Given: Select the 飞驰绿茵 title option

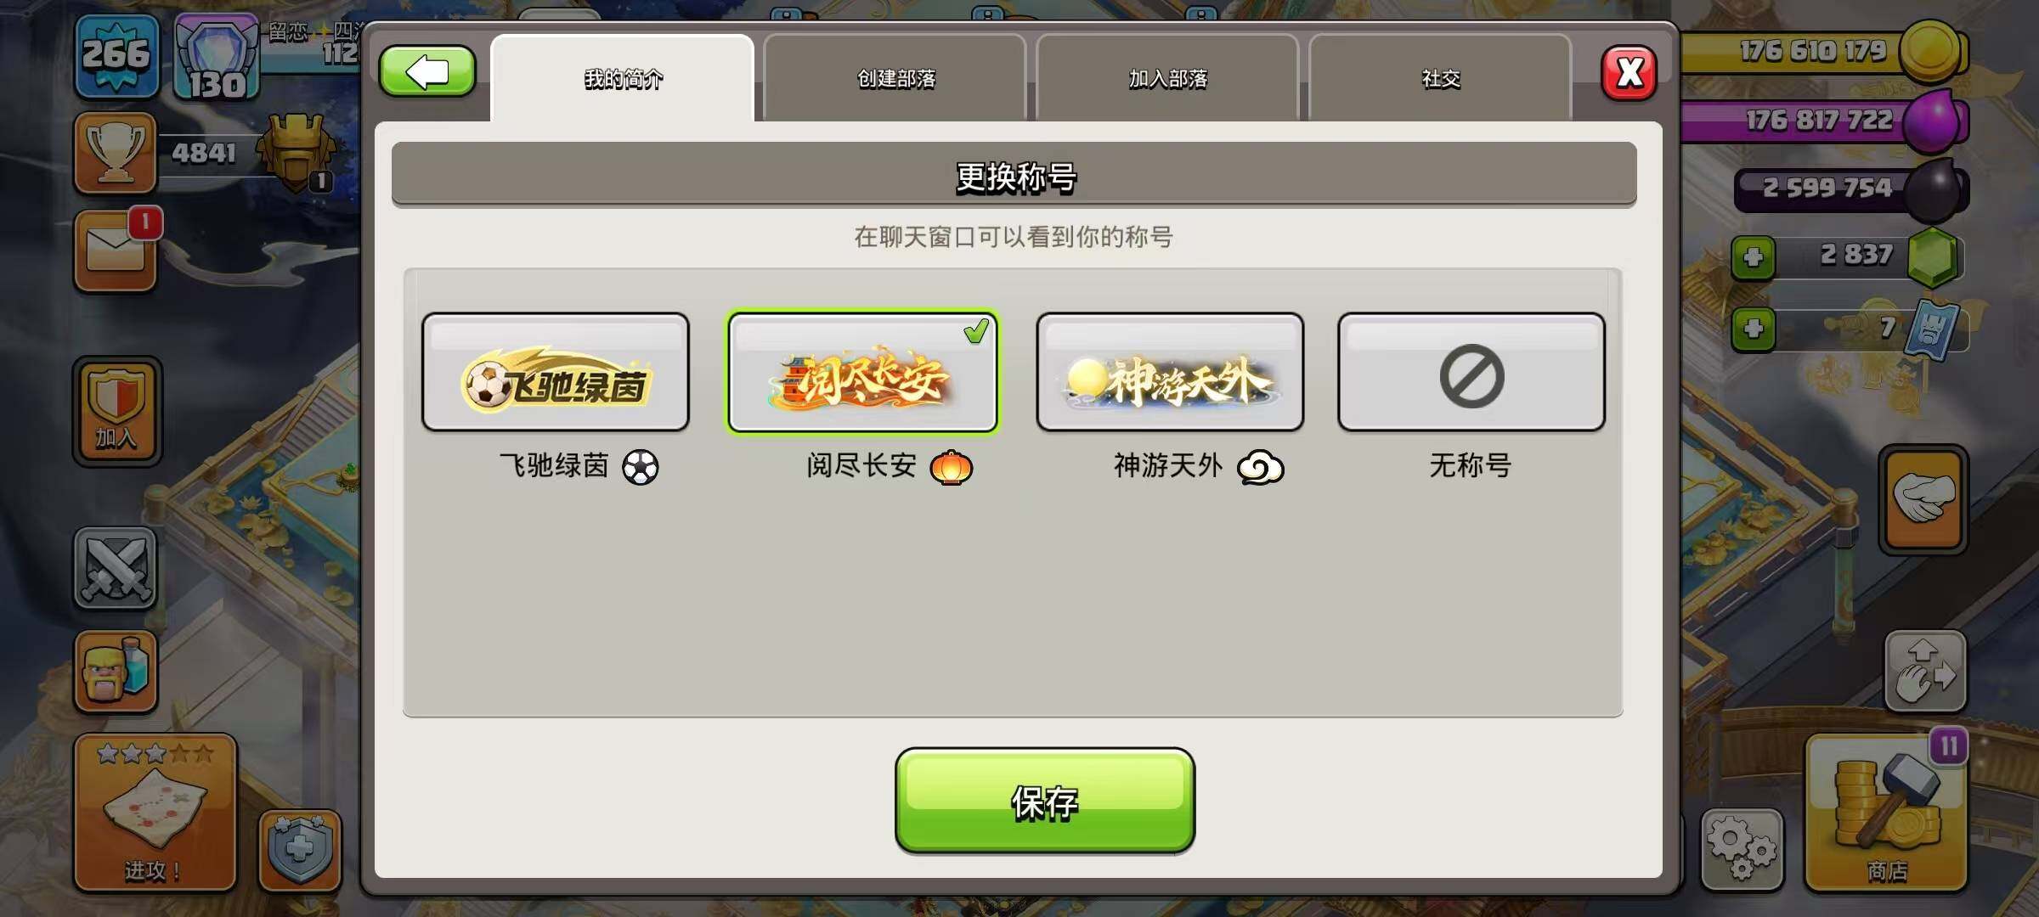Looking at the screenshot, I should [x=556, y=372].
